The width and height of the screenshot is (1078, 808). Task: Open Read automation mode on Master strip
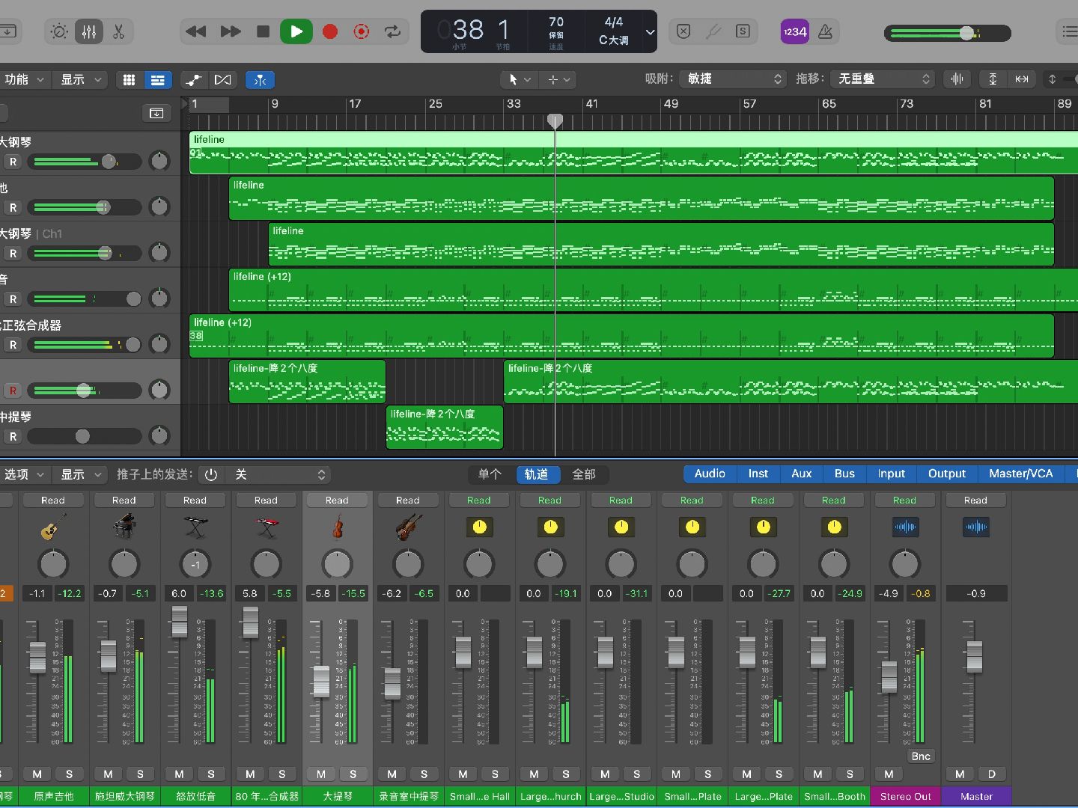[x=975, y=500]
